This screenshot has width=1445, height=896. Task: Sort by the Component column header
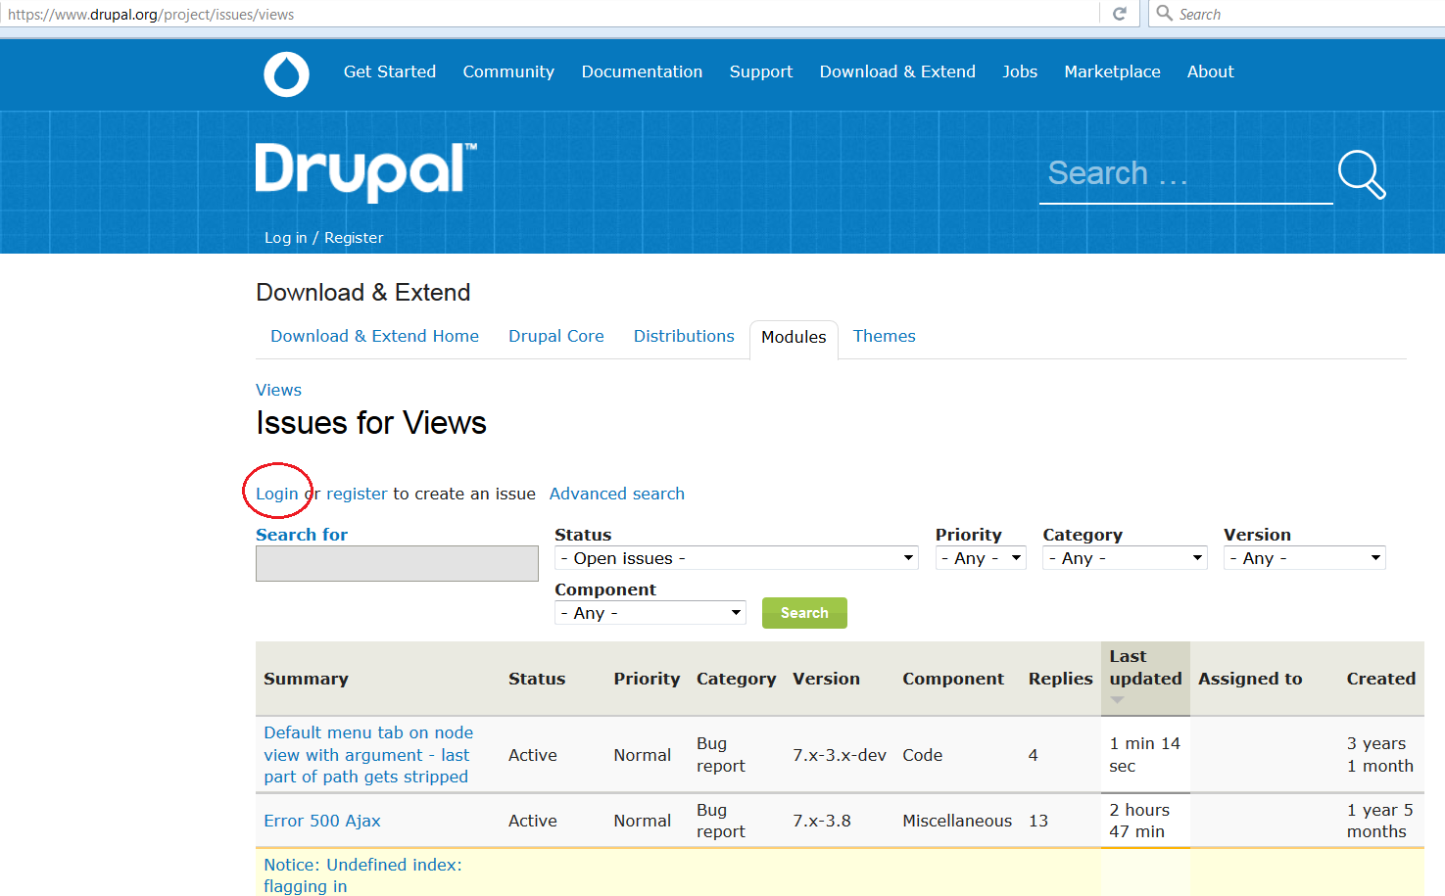point(953,679)
